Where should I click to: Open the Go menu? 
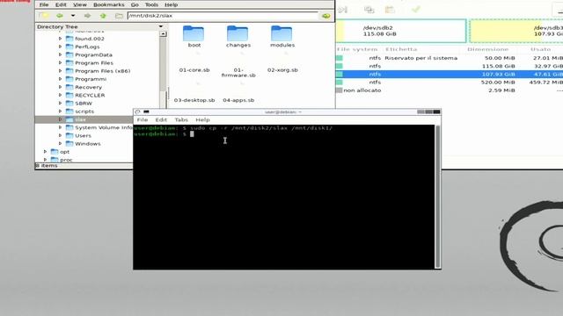(x=135, y=4)
